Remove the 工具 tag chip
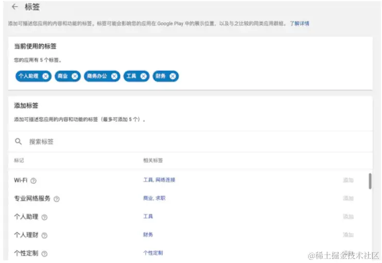 144,76
